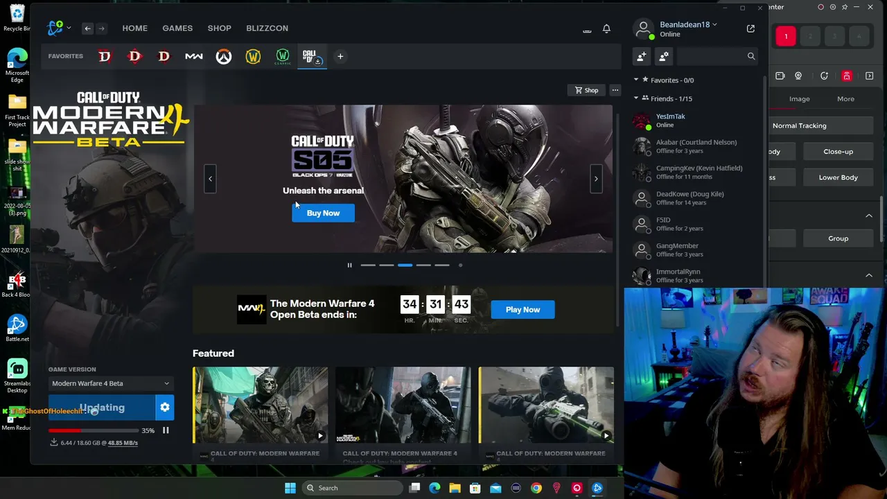Jump to the first carousel slide indicator

tap(368, 265)
